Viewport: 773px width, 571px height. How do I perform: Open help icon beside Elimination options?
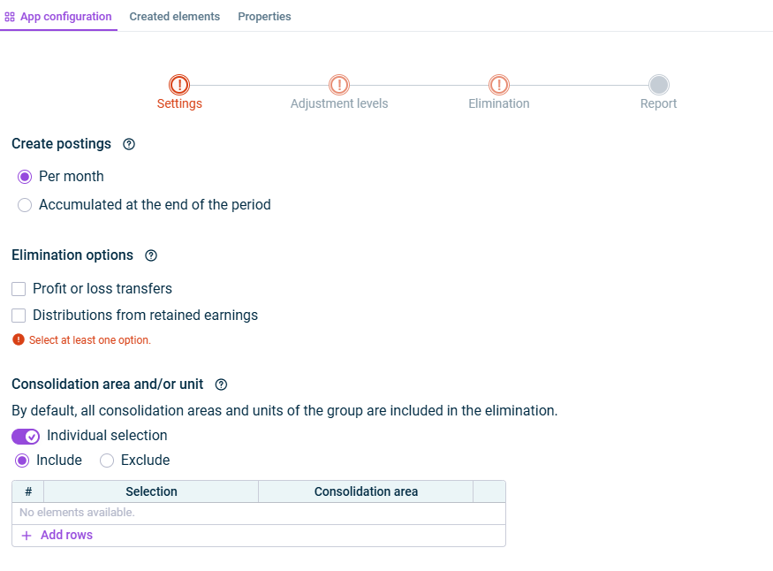(x=151, y=255)
